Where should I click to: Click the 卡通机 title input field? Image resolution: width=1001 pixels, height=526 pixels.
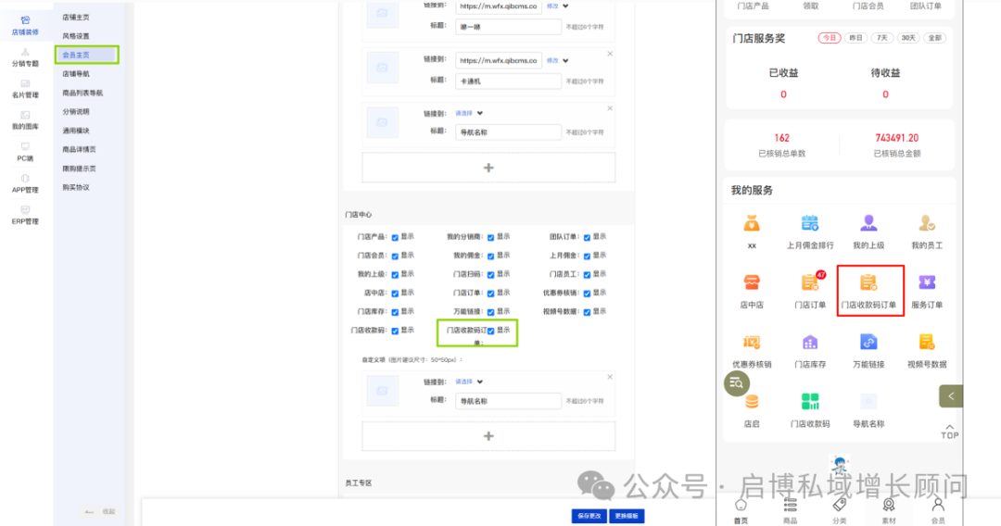(508, 81)
